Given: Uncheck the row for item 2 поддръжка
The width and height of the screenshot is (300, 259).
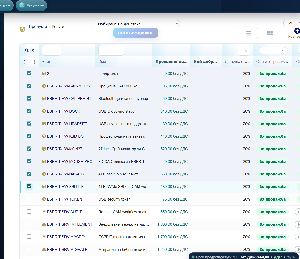Looking at the screenshot, I should [29, 73].
